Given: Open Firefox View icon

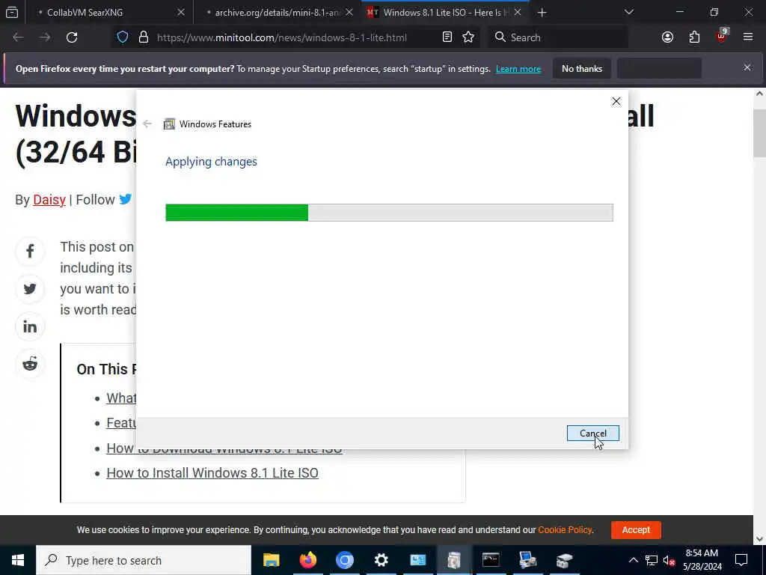Looking at the screenshot, I should [12, 12].
